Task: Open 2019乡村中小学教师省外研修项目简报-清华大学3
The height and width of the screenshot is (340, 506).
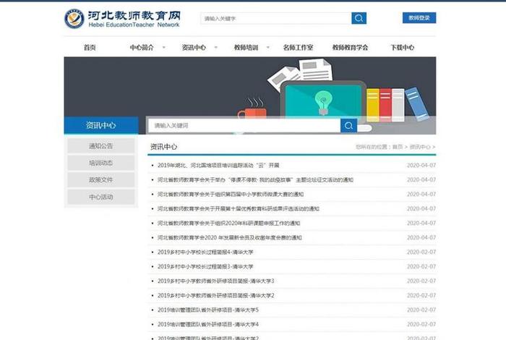Action: click(x=215, y=281)
